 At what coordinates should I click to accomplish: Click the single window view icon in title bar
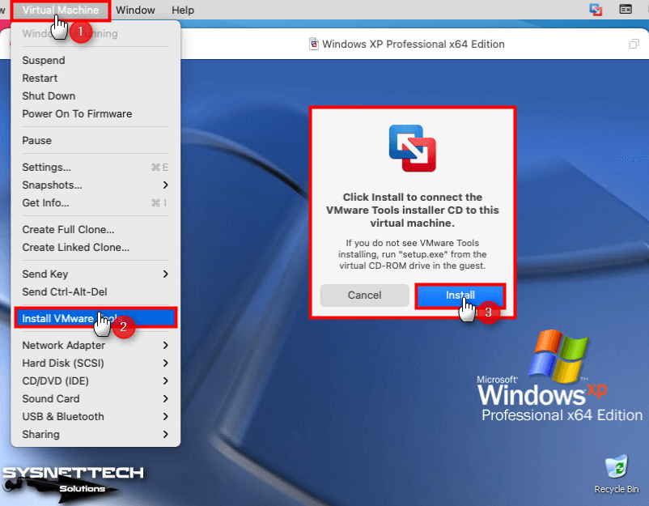634,44
